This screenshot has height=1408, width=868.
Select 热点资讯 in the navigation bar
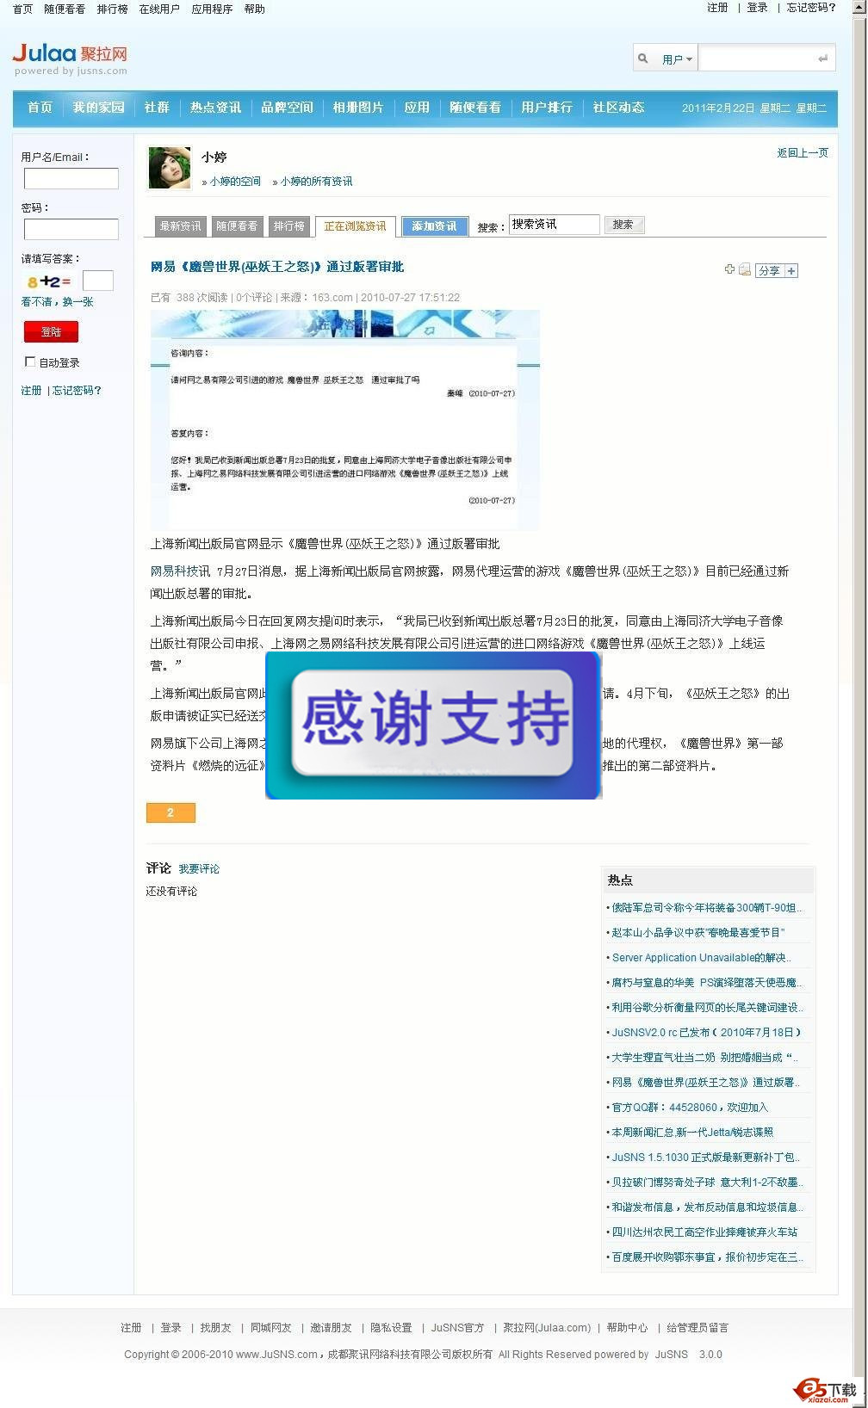point(216,108)
